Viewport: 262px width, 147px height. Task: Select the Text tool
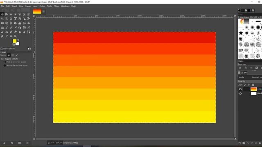pyautogui.click(x=2, y=36)
